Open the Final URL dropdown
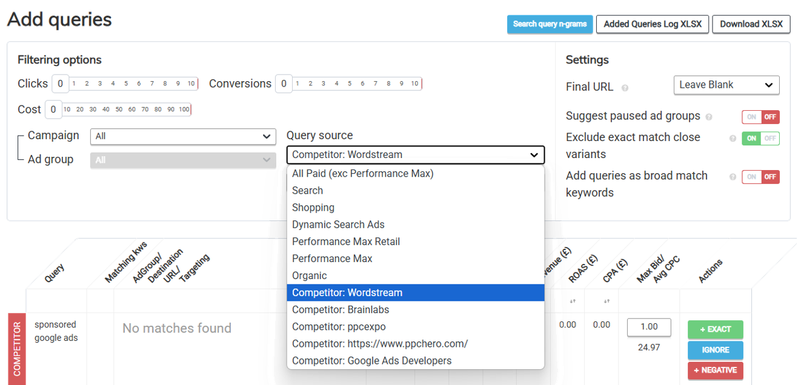 (x=726, y=85)
